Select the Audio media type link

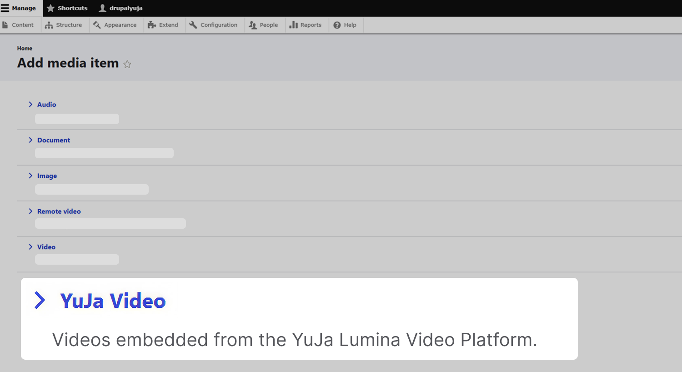(47, 105)
